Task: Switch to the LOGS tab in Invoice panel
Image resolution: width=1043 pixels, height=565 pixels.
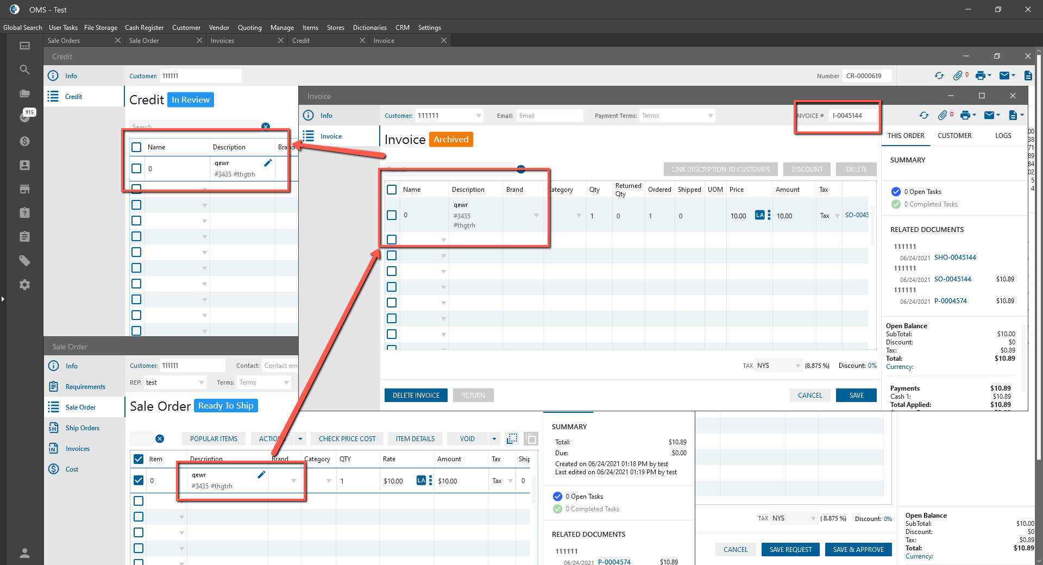Action: [1003, 136]
